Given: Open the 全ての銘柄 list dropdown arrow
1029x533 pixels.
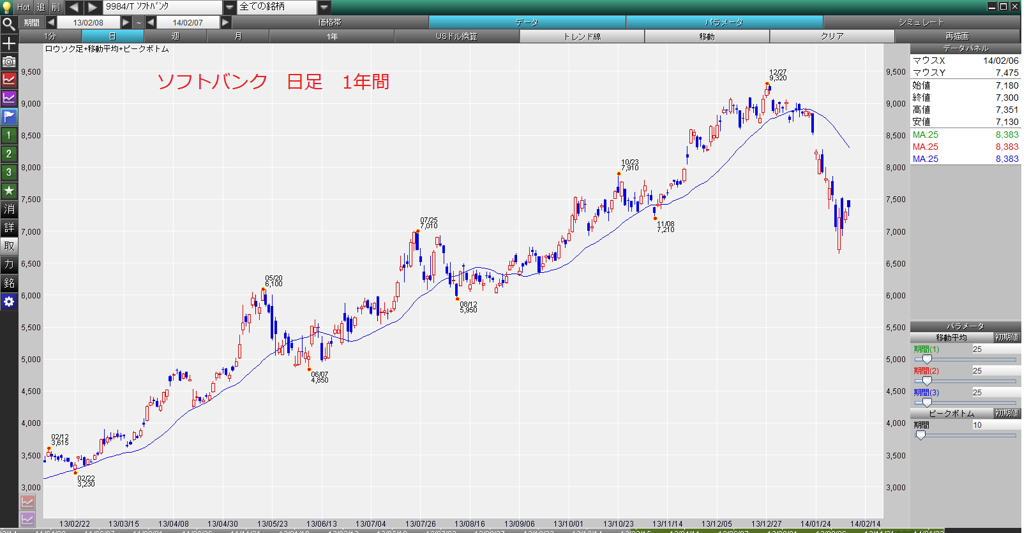Looking at the screenshot, I should 324,7.
